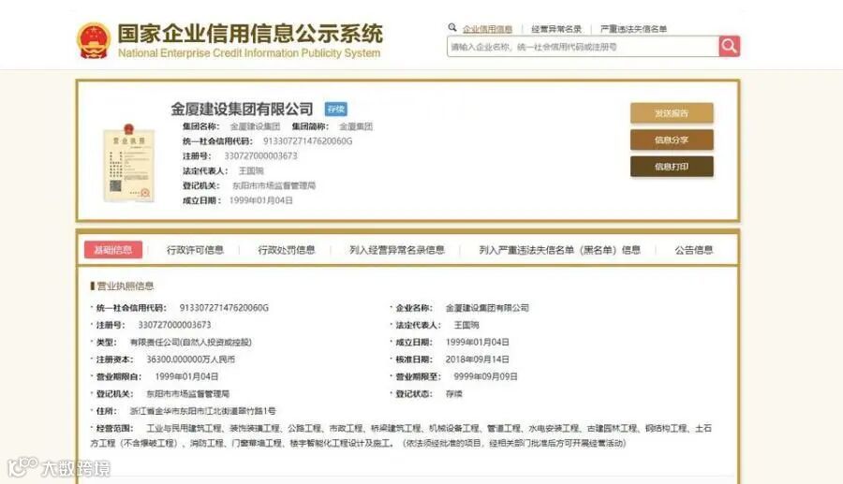Click the 存续 status badge
Screen dimensions: 843x484
(336, 109)
